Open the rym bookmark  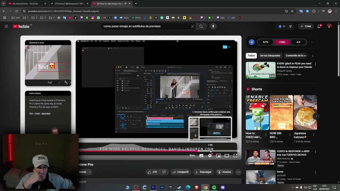coord(231,18)
